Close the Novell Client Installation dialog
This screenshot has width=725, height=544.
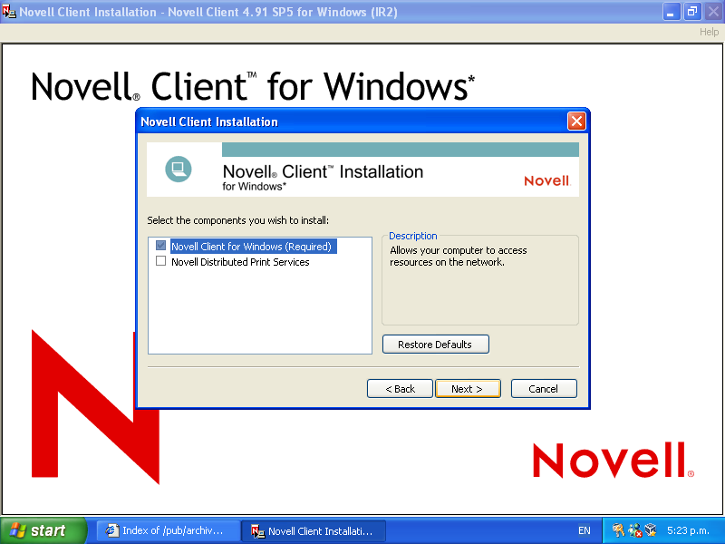point(576,121)
